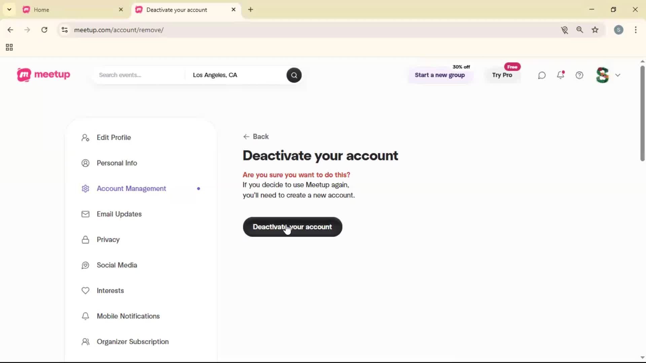Screen dimensions: 646x363
Task: Open the messages chat bubble icon
Action: click(x=541, y=75)
